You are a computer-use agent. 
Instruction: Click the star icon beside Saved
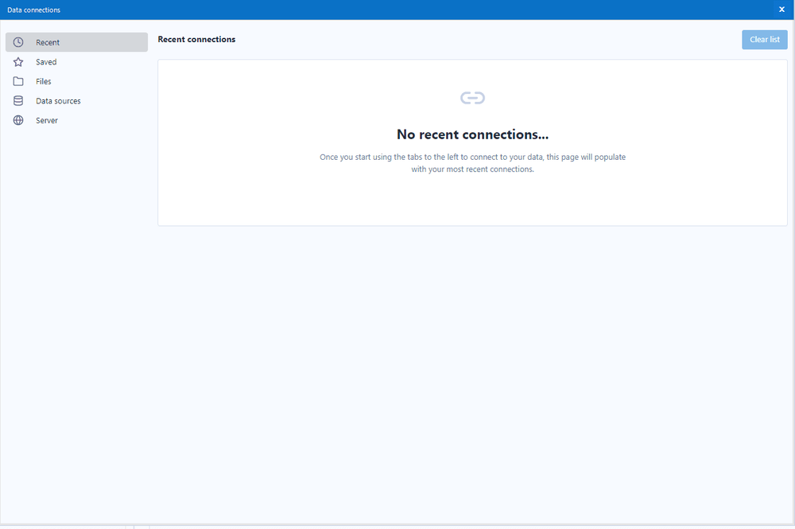18,62
